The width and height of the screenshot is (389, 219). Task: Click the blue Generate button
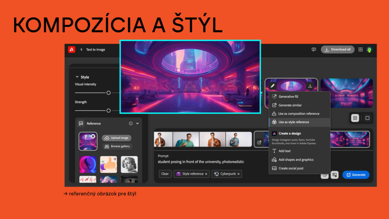[x=356, y=175]
